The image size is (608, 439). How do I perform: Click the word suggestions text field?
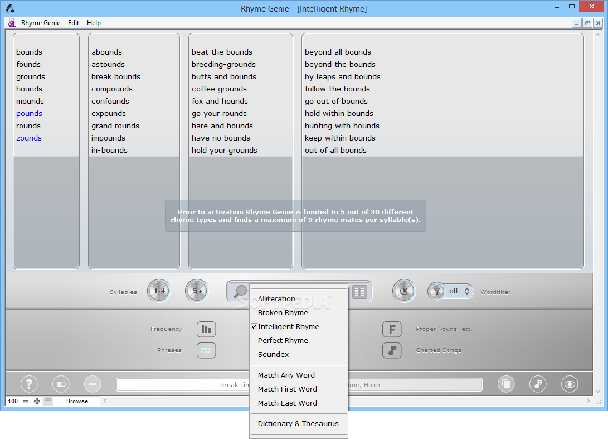[299, 385]
